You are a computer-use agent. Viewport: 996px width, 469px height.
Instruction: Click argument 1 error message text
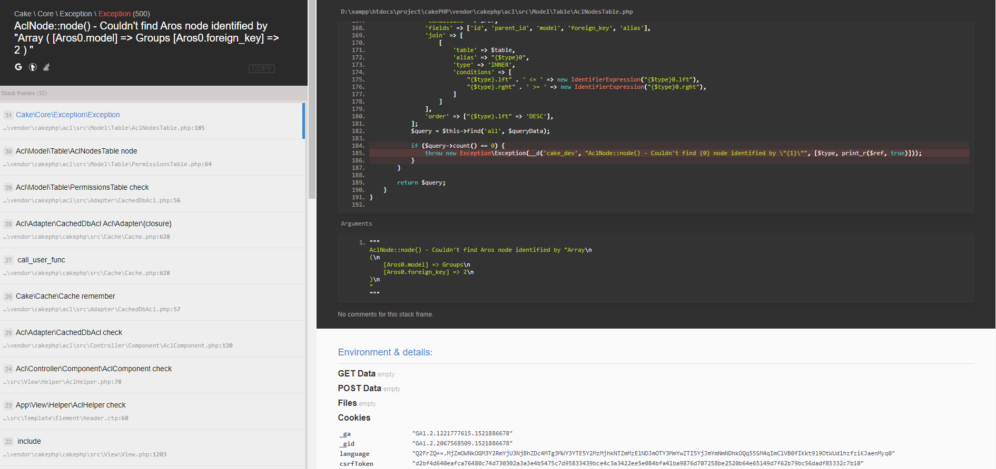coord(480,268)
